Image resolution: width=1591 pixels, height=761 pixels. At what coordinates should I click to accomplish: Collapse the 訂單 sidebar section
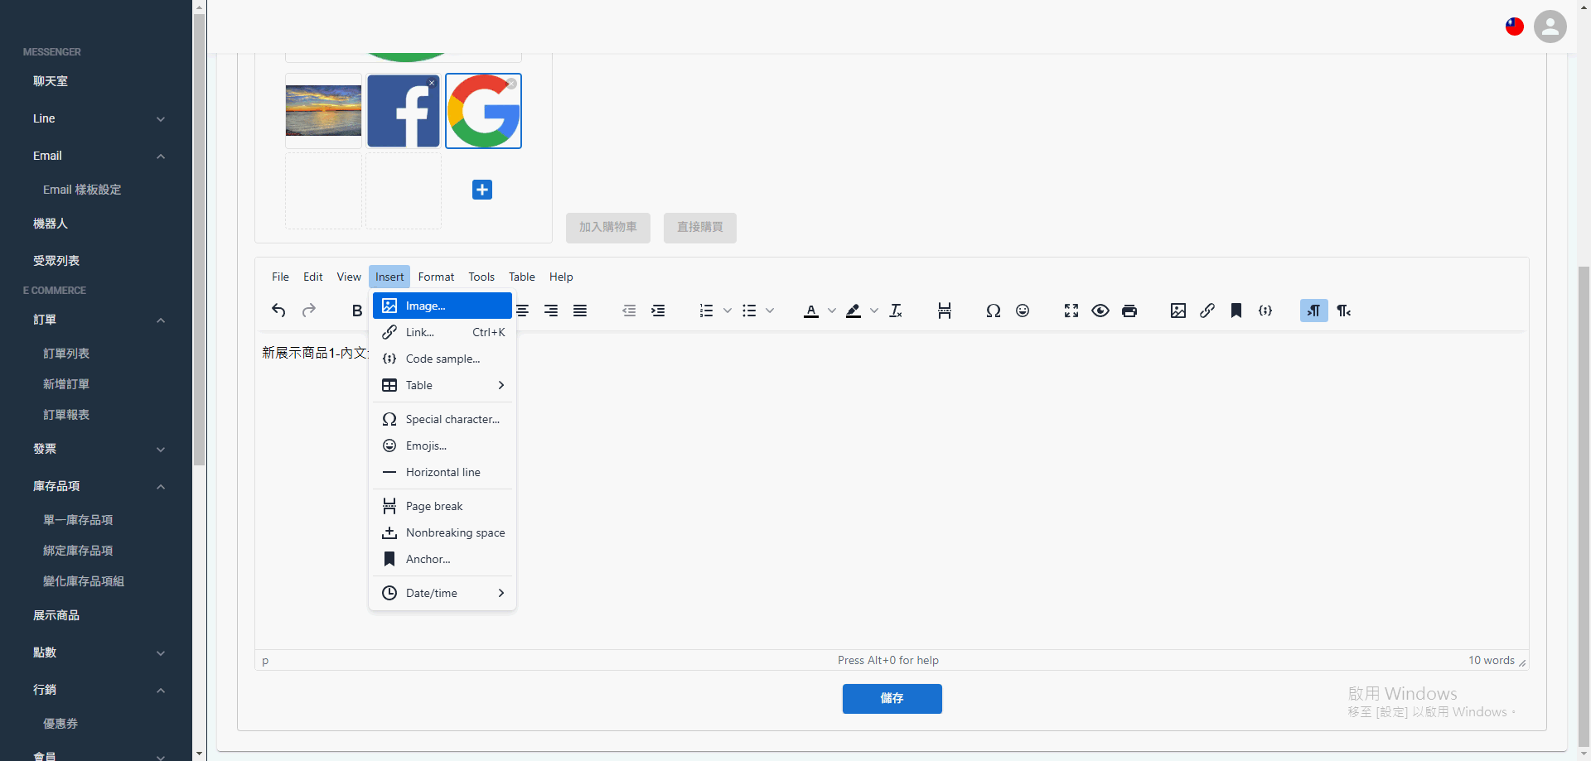(161, 320)
